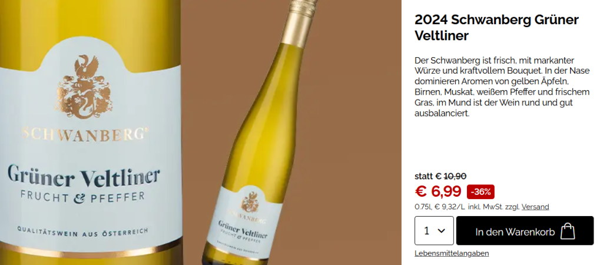The image size is (603, 265).
Task: Add wine with In den Warenkorb button
Action: click(x=525, y=231)
